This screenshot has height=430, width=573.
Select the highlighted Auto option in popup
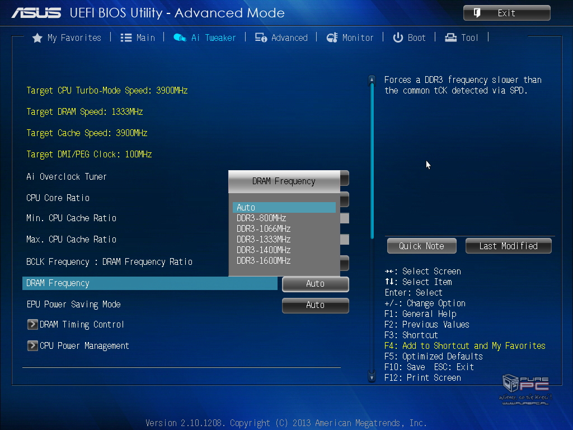click(284, 207)
